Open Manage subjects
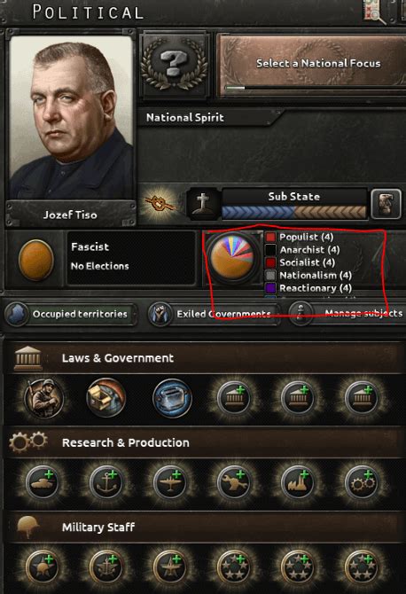The image size is (406, 594). [x=347, y=314]
